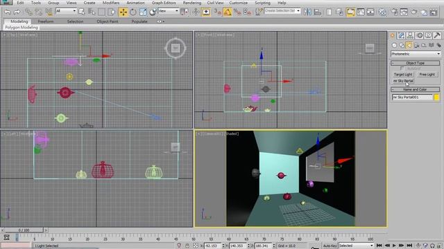
Task: Open the Photometric light category dropdown
Action: (416, 54)
